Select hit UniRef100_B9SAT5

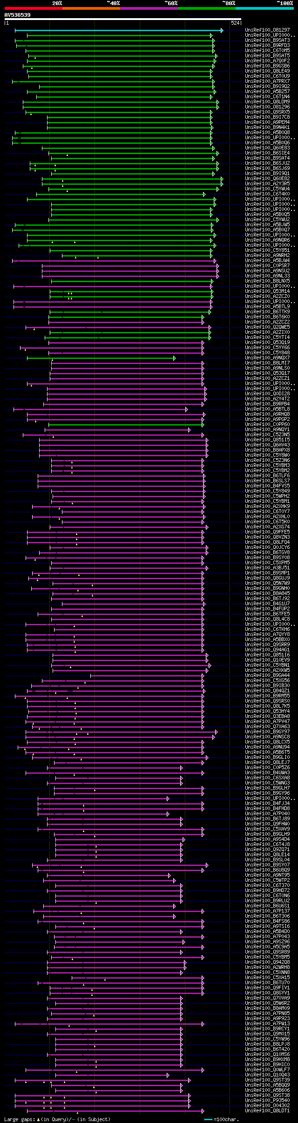[267, 56]
